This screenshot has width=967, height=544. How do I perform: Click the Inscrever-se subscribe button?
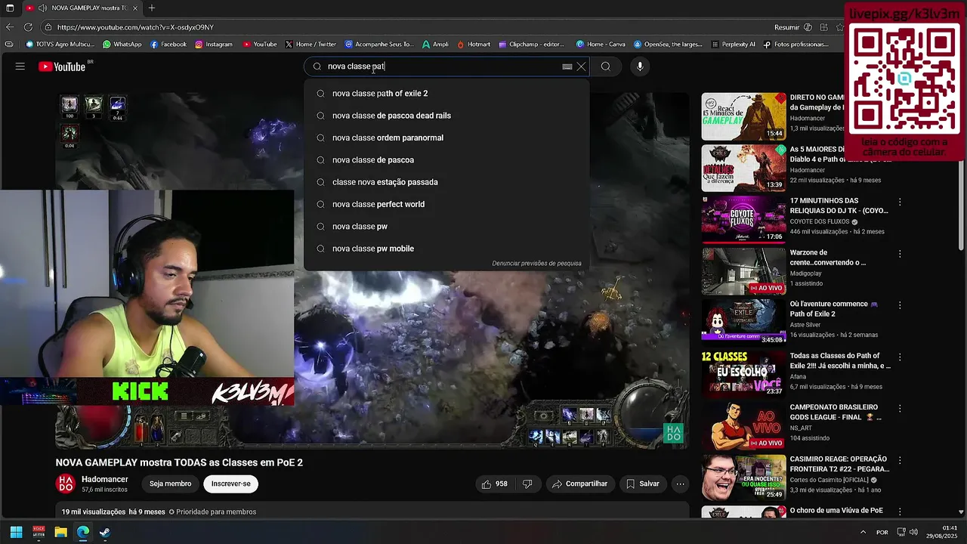tap(230, 484)
